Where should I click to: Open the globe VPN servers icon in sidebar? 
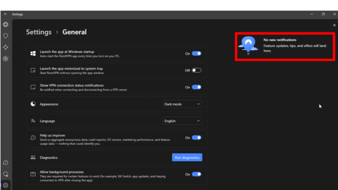[6, 25]
